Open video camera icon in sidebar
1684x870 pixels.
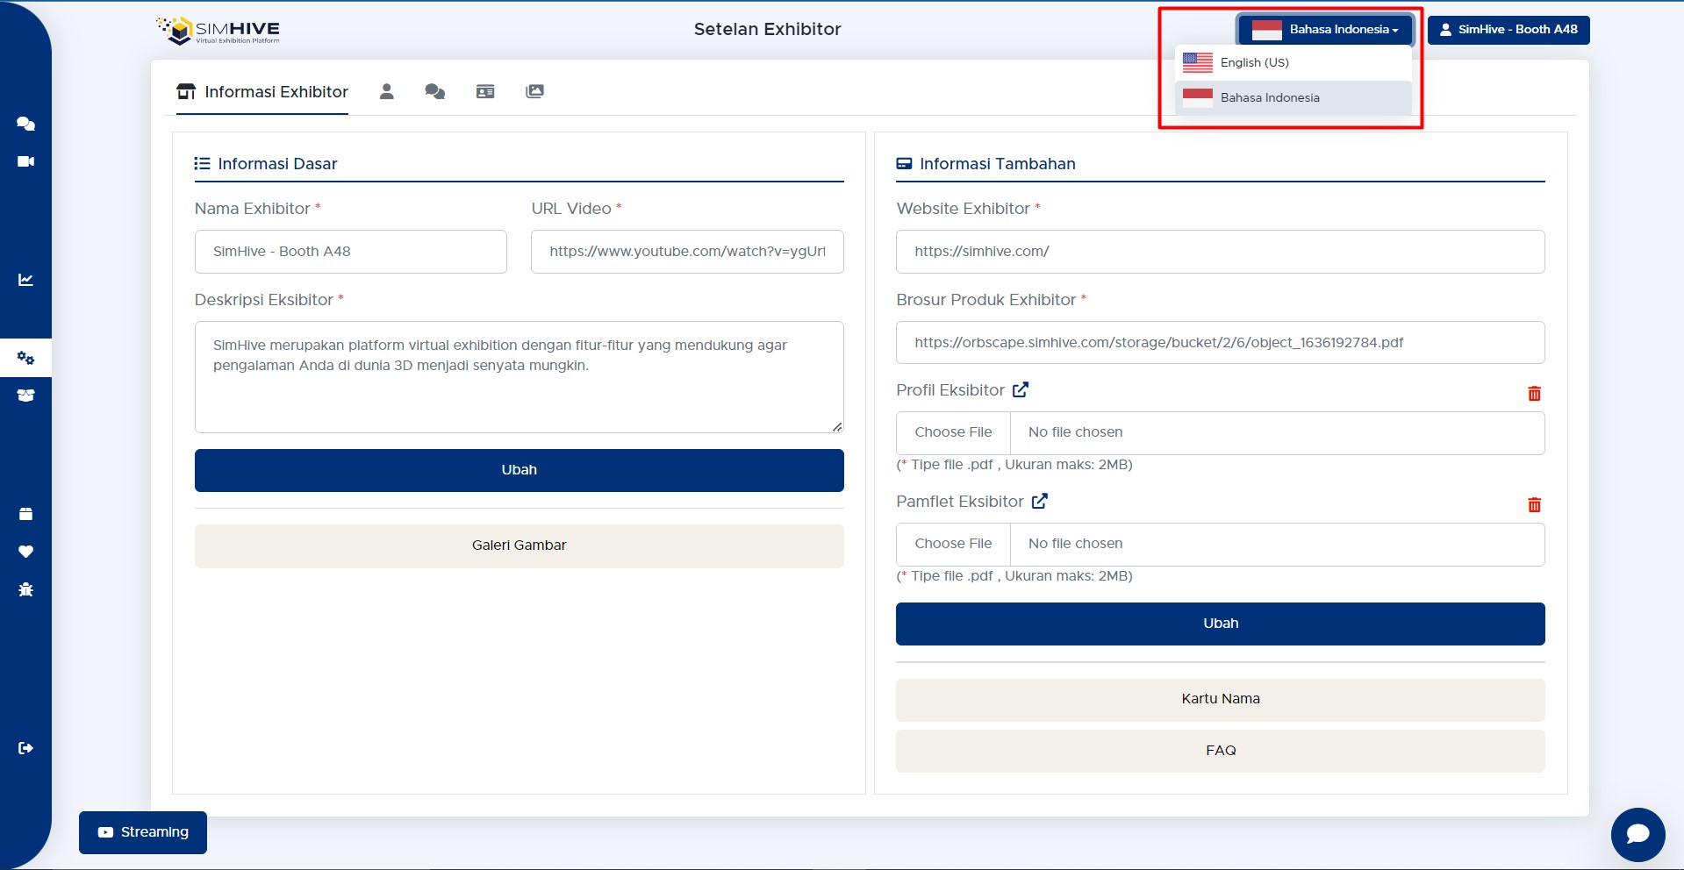[26, 161]
